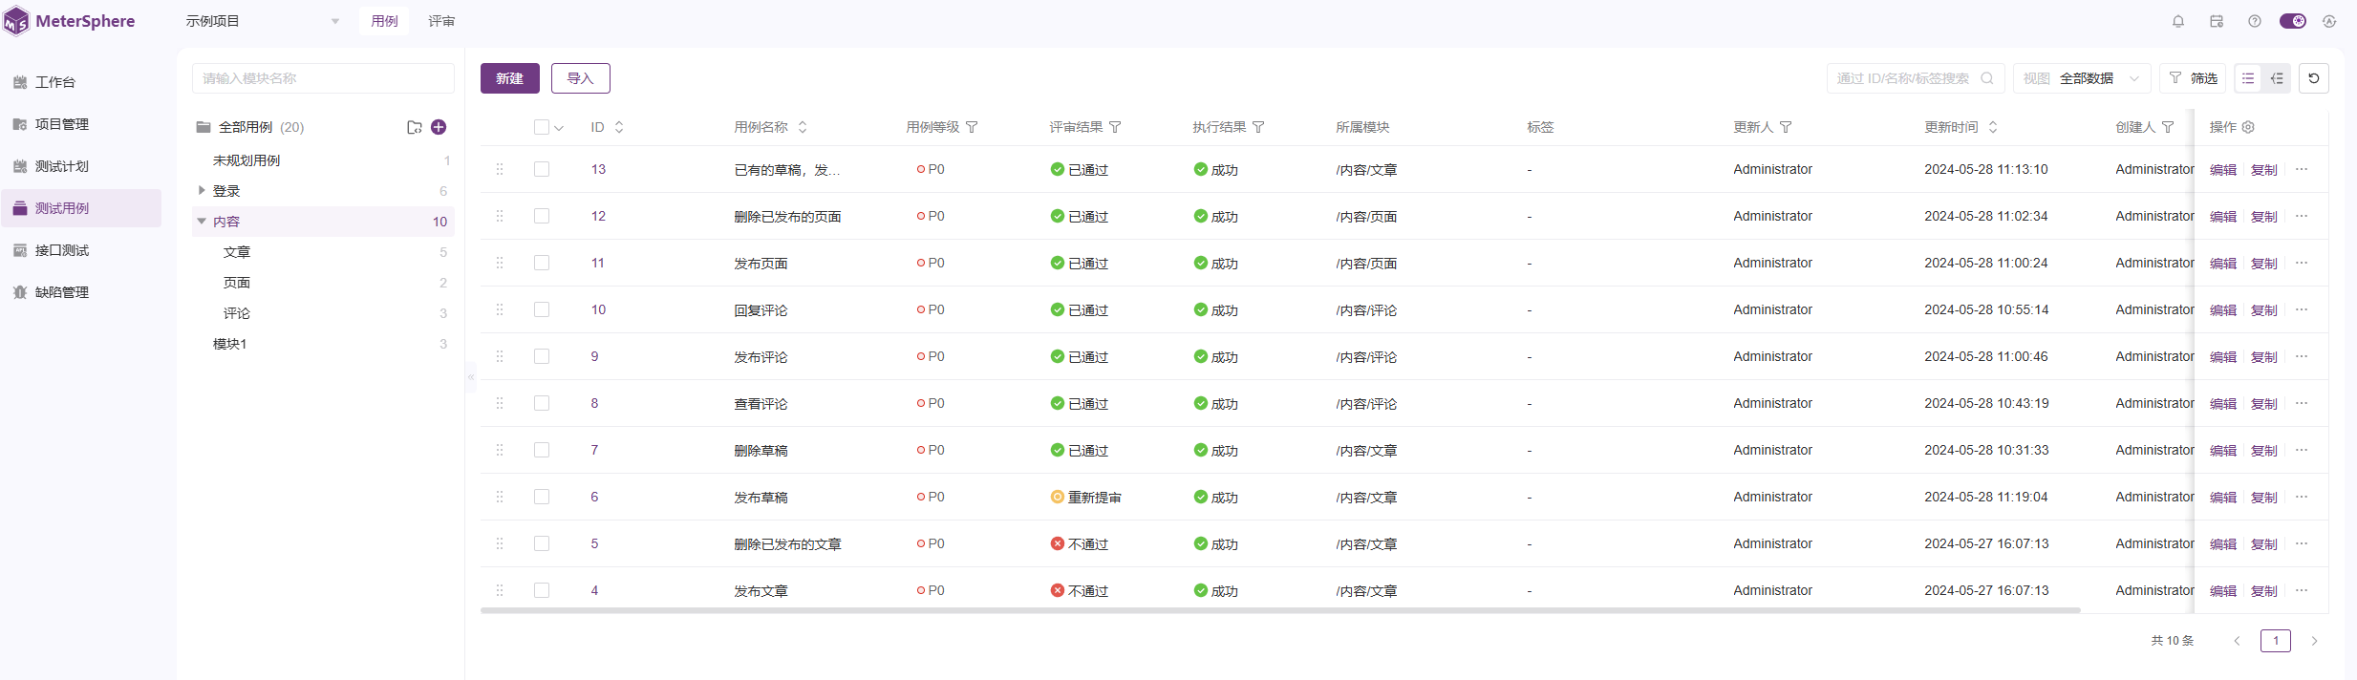The image size is (2357, 680).
Task: Sort by 用例名称 column
Action: coord(803,127)
